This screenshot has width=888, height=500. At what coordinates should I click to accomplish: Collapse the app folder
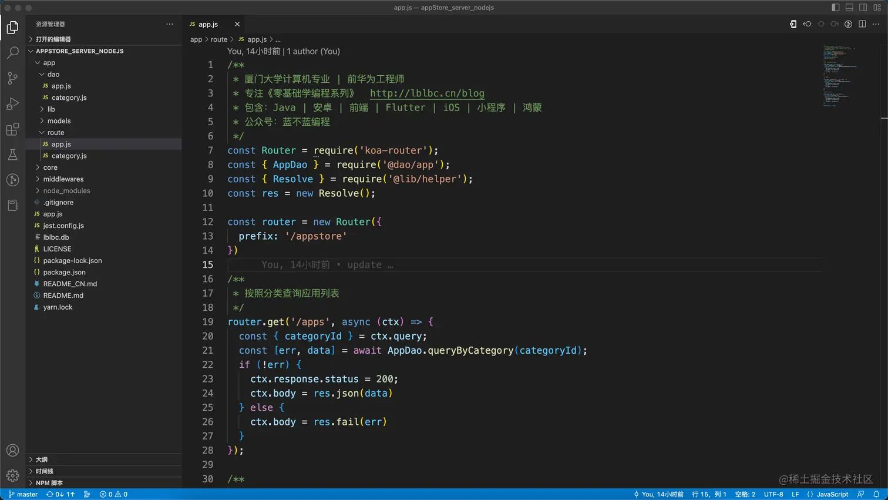pyautogui.click(x=104, y=63)
